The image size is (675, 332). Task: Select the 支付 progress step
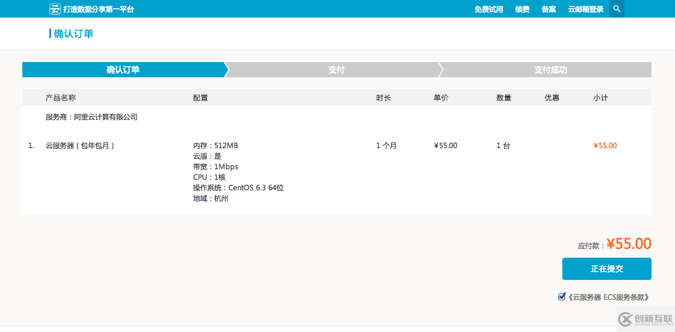point(336,70)
